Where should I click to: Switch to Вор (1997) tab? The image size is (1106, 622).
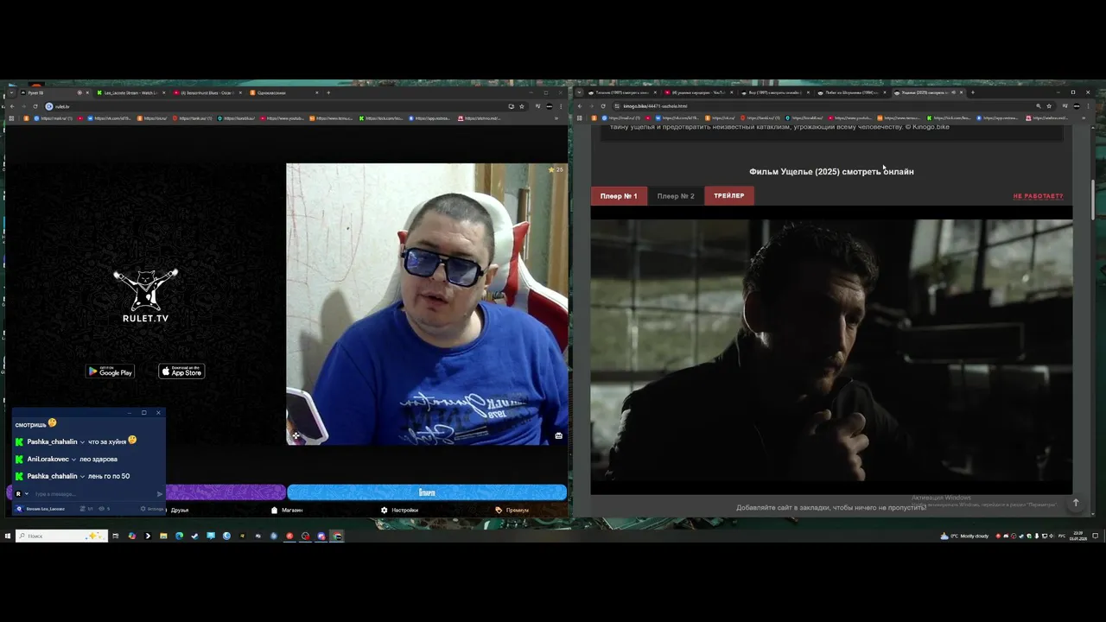click(x=774, y=92)
